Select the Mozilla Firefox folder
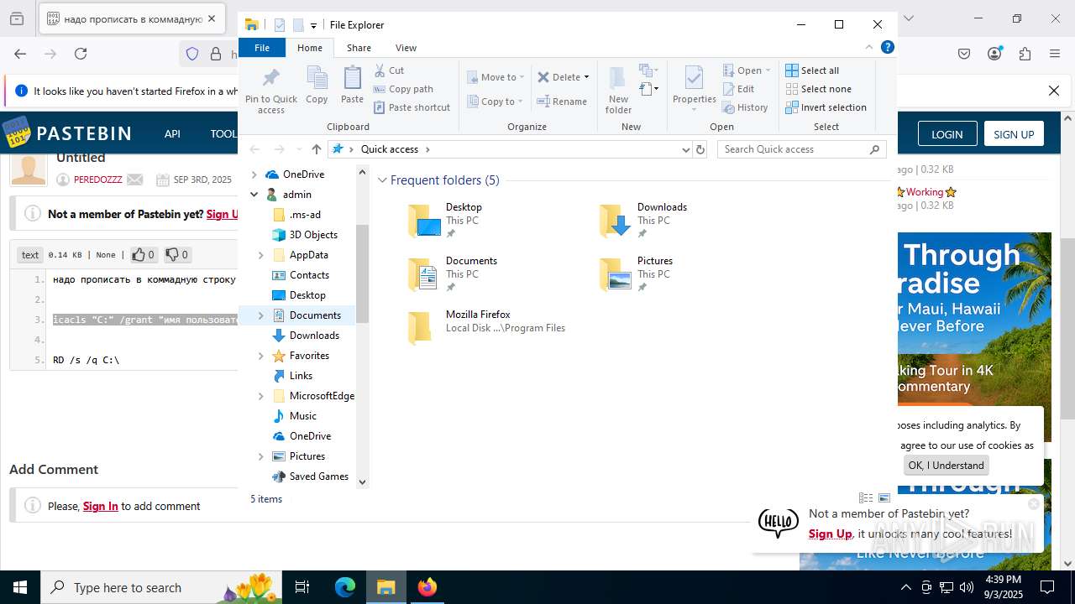Viewport: 1075px width, 604px height. coord(486,327)
